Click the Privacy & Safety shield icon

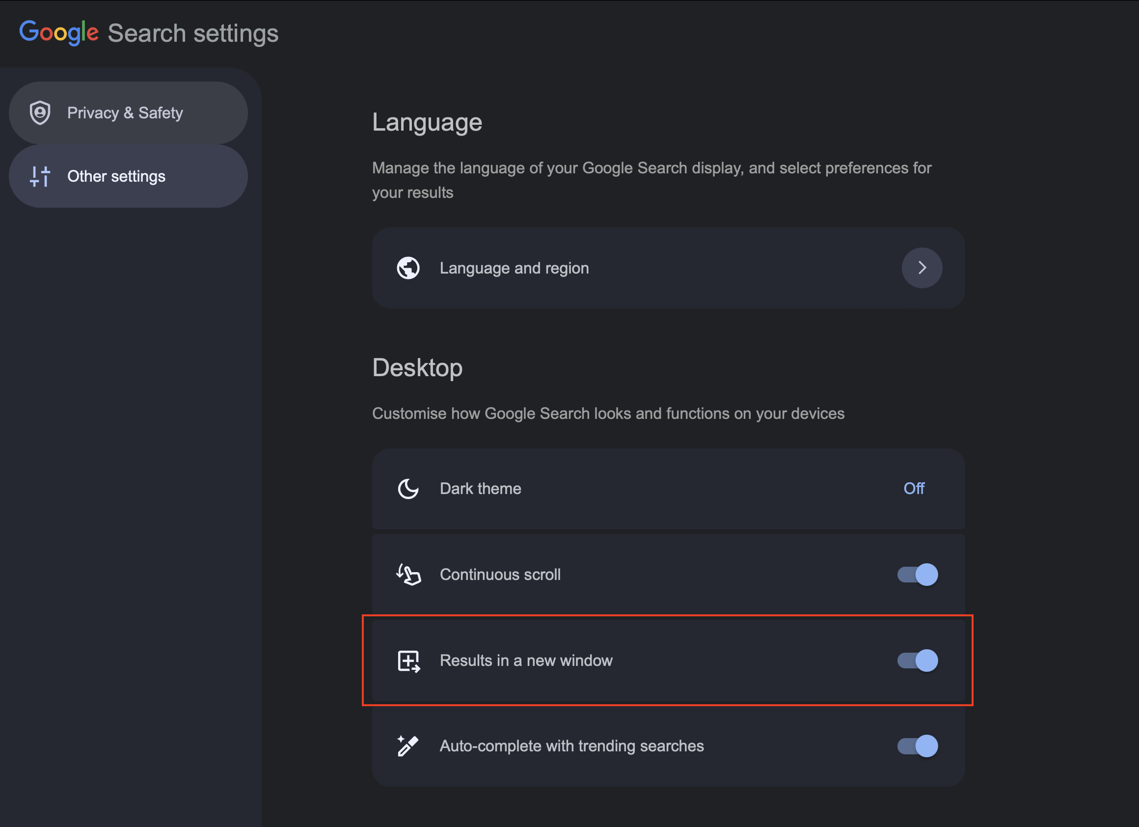[x=40, y=112]
